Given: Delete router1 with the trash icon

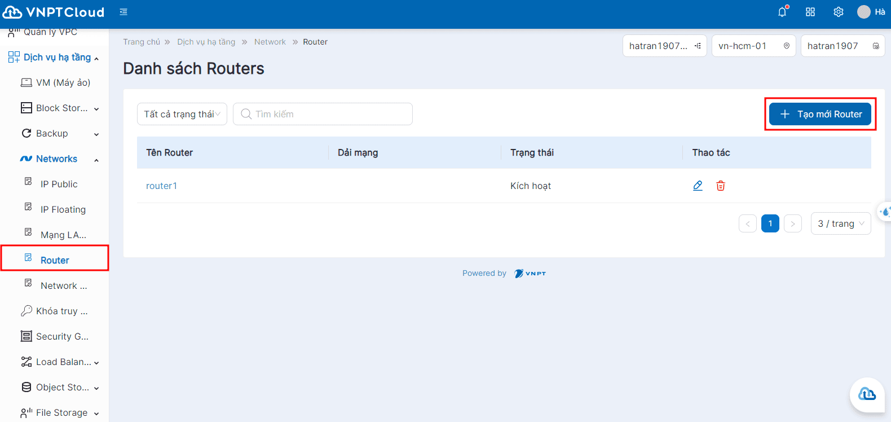Looking at the screenshot, I should click(x=721, y=186).
